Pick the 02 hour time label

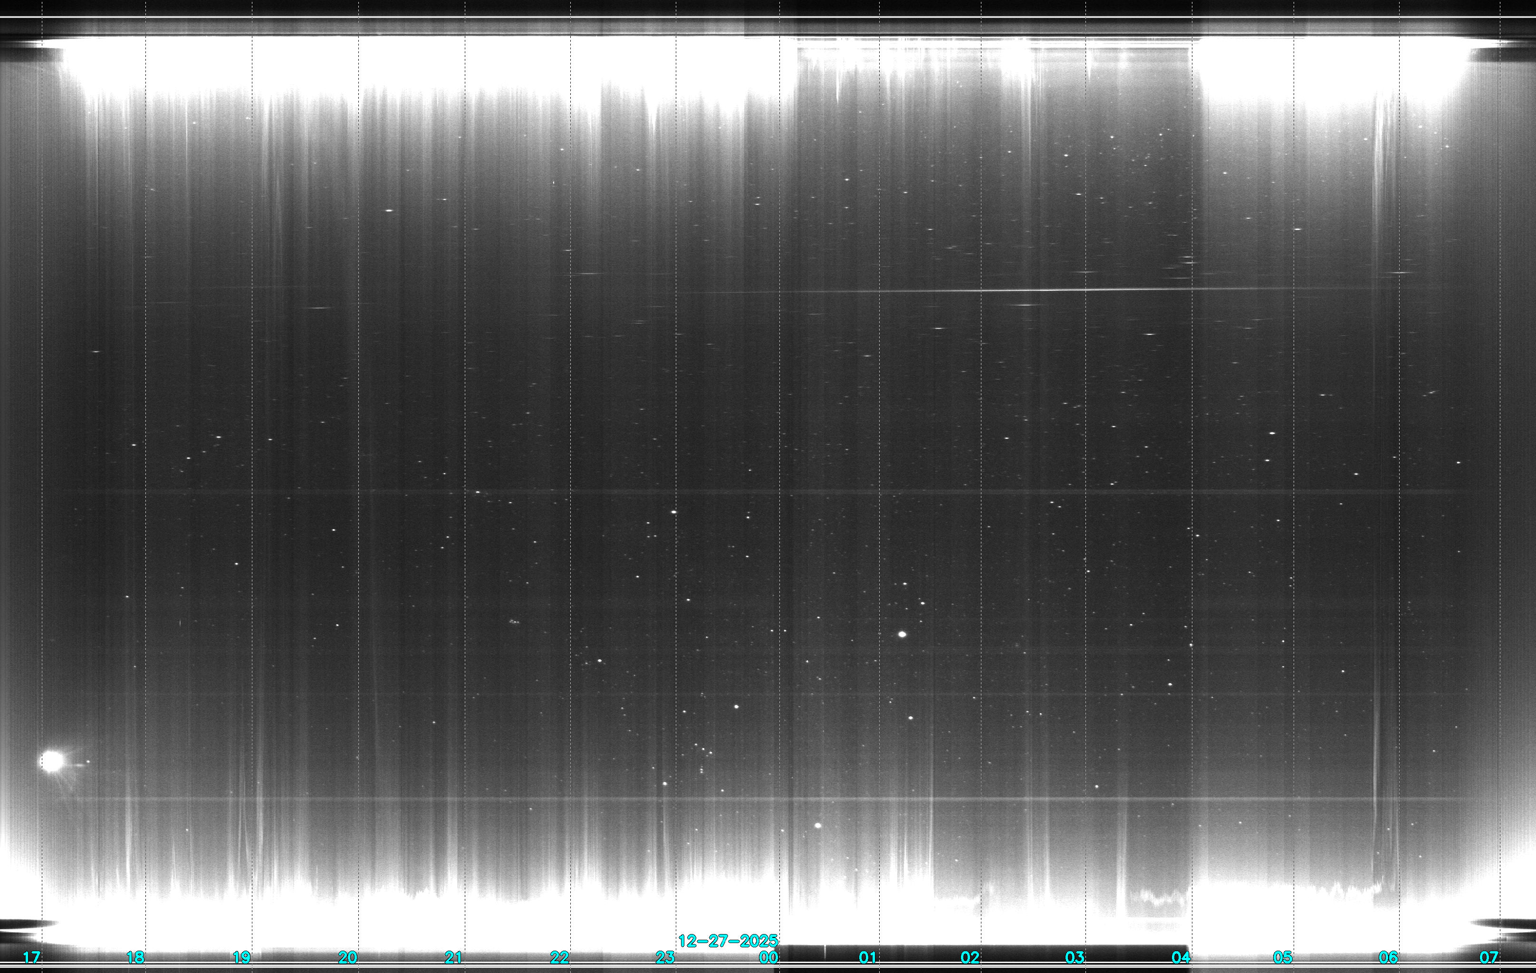(970, 957)
